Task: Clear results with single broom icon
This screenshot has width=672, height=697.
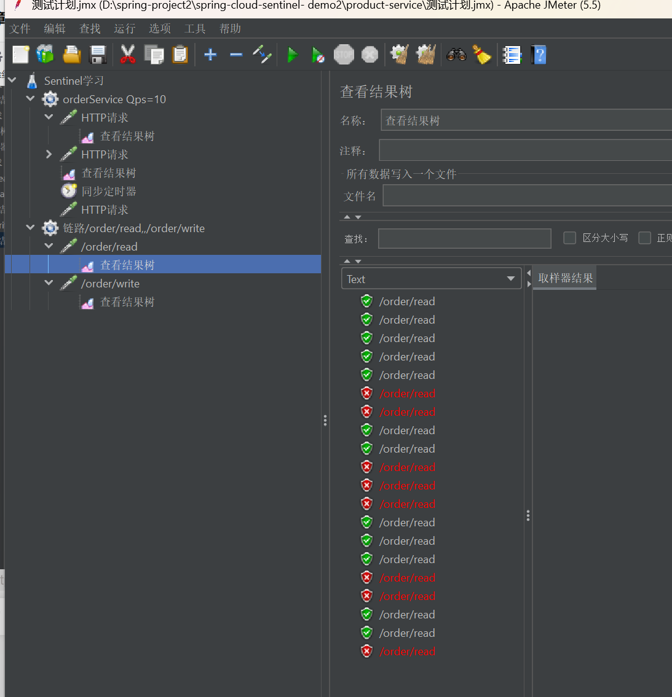Action: tap(400, 55)
